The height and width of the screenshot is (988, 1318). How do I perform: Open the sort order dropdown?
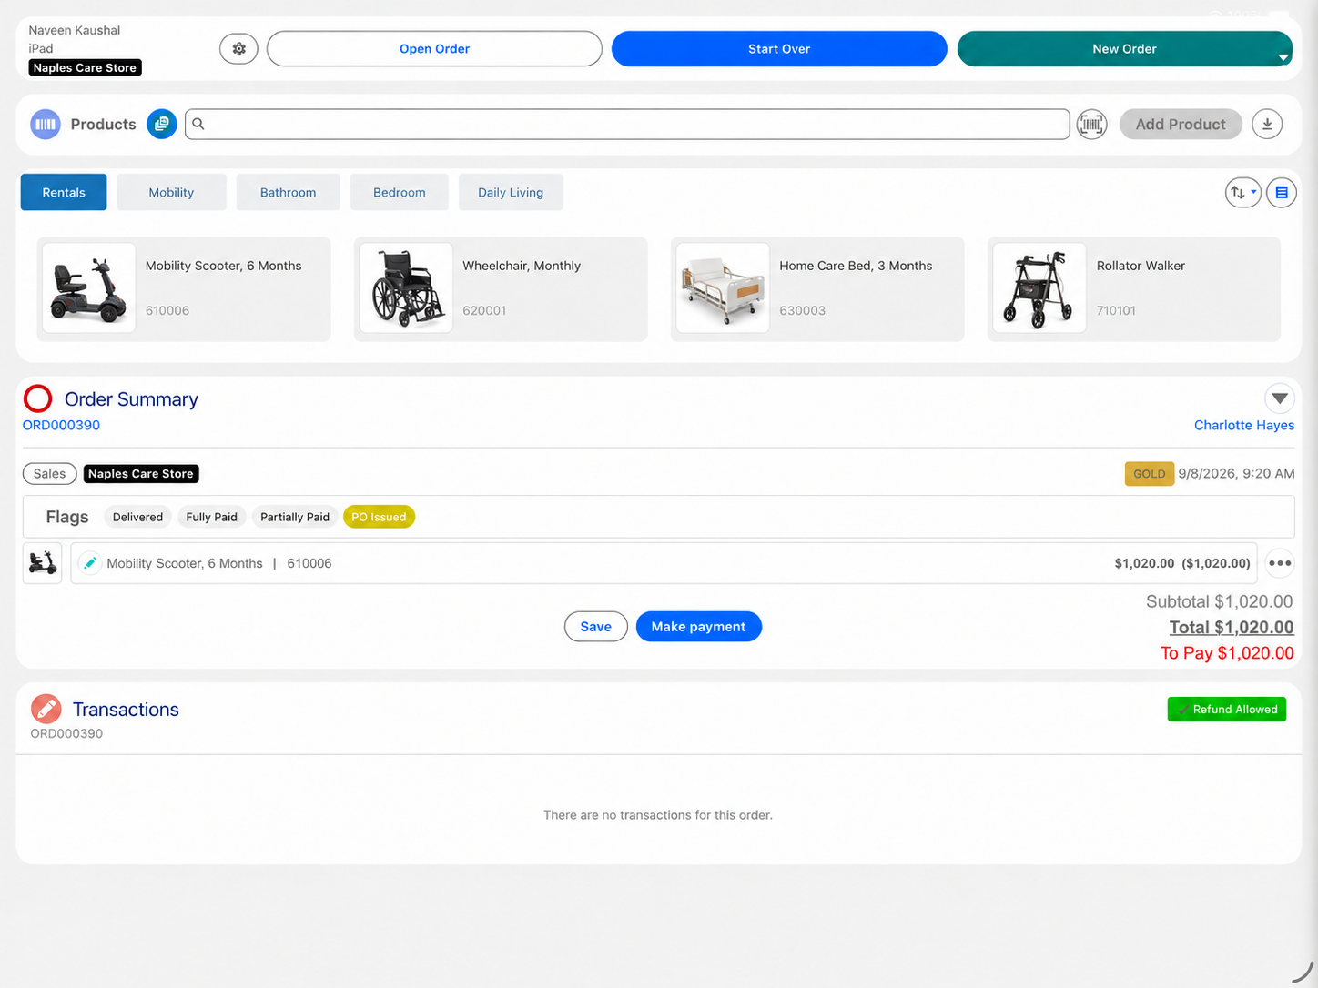(x=1242, y=192)
